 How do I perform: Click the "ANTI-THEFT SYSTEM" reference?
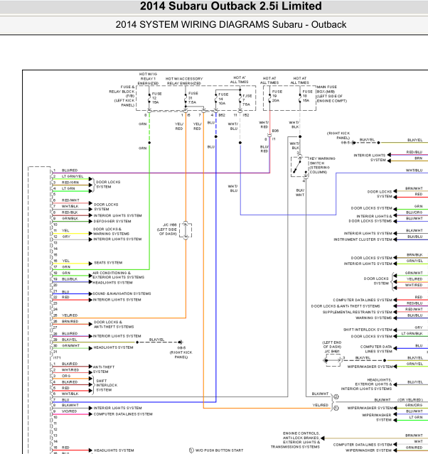(104, 369)
